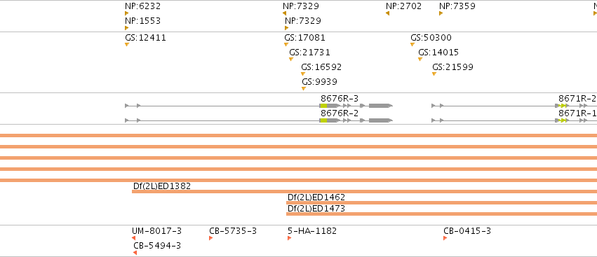
Task: Click the Df(2L)ED1473 label
Action: point(316,209)
